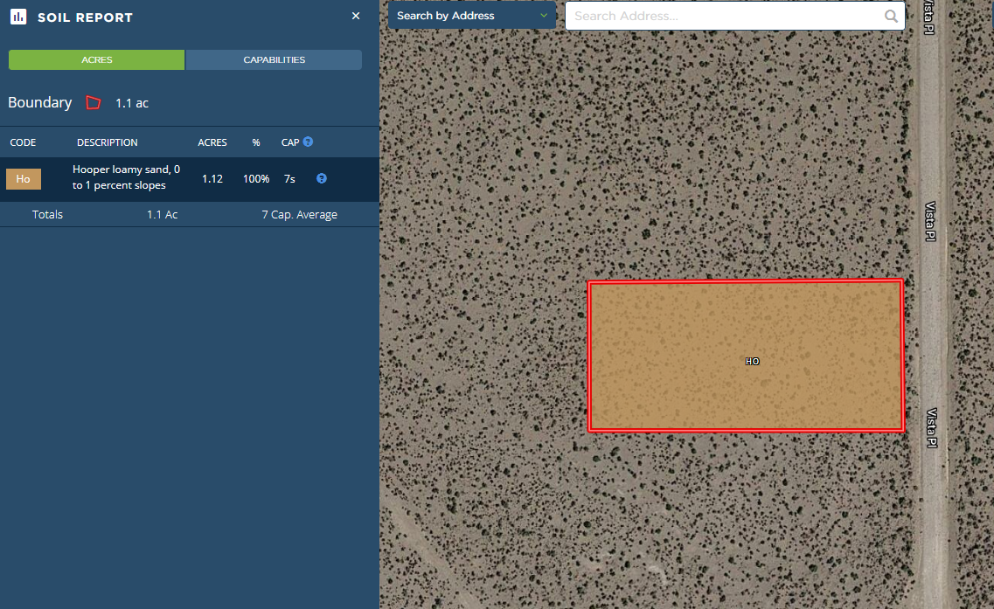
Task: Click the 1.12 acres value in the soil row
Action: tap(212, 179)
